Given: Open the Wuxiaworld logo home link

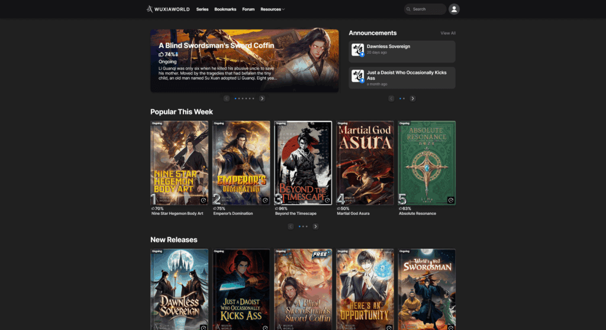Looking at the screenshot, I should coord(168,9).
